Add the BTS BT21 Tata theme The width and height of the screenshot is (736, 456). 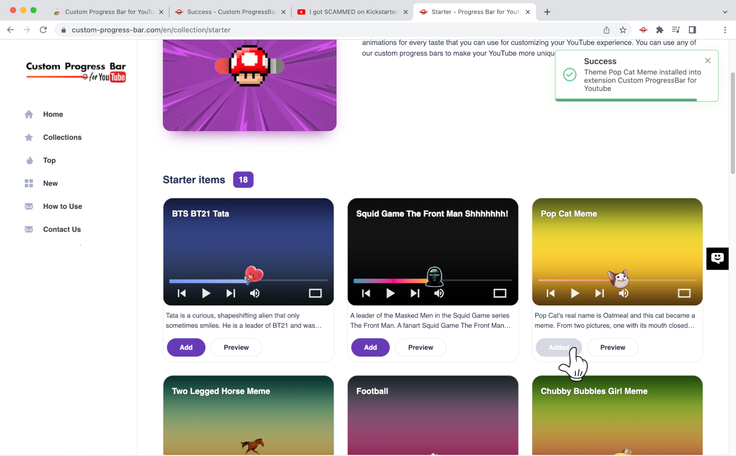186,347
